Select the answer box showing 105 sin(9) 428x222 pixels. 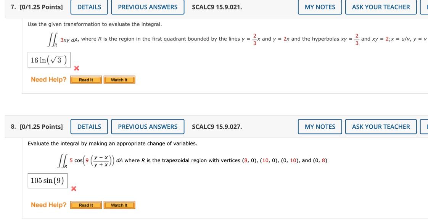click(x=47, y=180)
